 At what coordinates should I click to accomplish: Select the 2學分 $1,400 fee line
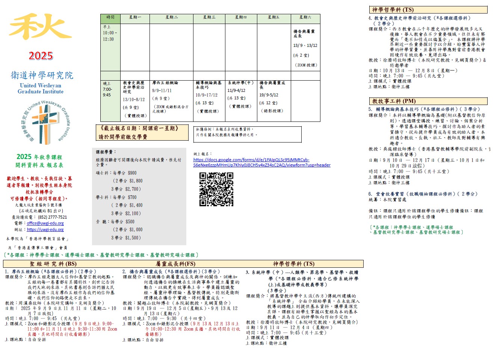[x=127, y=205]
